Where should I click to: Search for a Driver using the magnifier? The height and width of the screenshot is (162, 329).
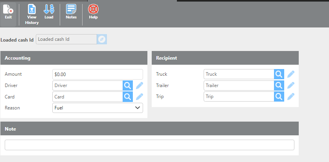point(128,86)
